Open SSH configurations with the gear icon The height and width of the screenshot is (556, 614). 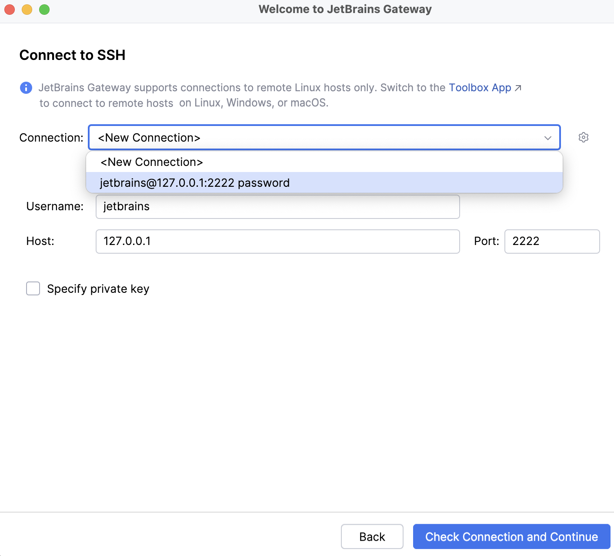(x=584, y=137)
